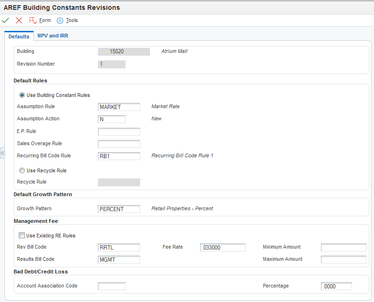
Task: Click the Fee Rate field .033000
Action: (x=223, y=247)
